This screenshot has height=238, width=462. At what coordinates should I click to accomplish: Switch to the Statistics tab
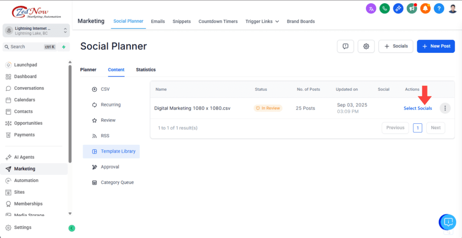[146, 70]
